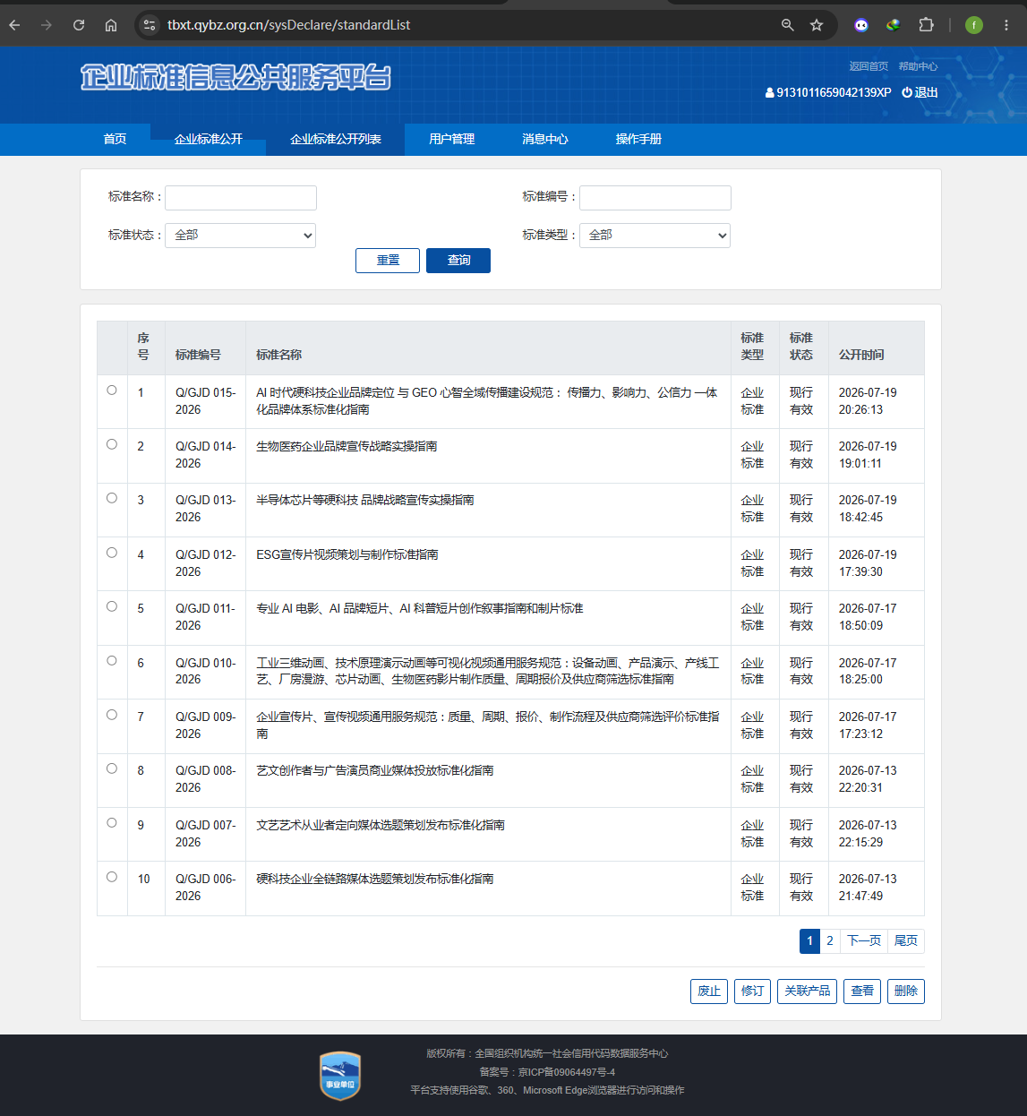Select radio button for row Q/GJD 014-2026
Screen dimensions: 1027x1116
(x=112, y=444)
